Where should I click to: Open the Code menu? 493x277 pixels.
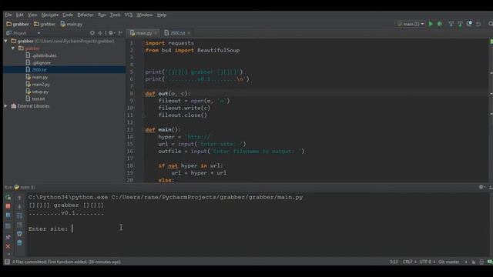[x=68, y=15]
